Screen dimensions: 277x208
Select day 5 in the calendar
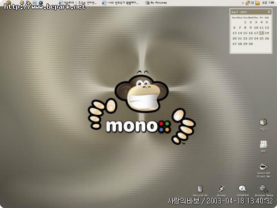(266, 22)
